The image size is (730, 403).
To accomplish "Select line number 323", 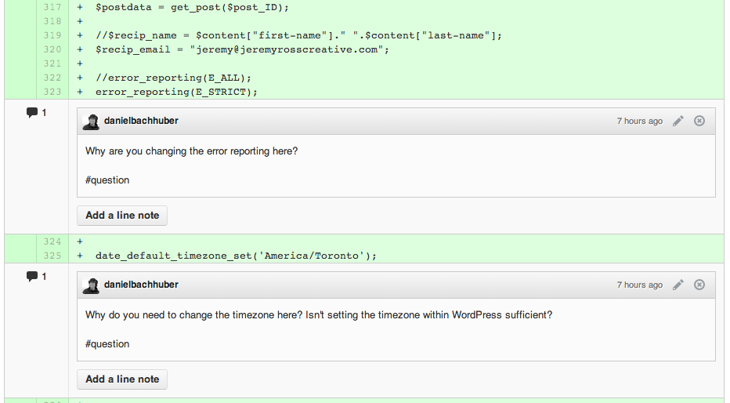I will 52,92.
